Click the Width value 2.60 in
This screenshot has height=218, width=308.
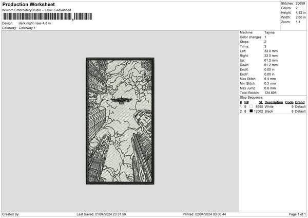pyautogui.click(x=301, y=17)
